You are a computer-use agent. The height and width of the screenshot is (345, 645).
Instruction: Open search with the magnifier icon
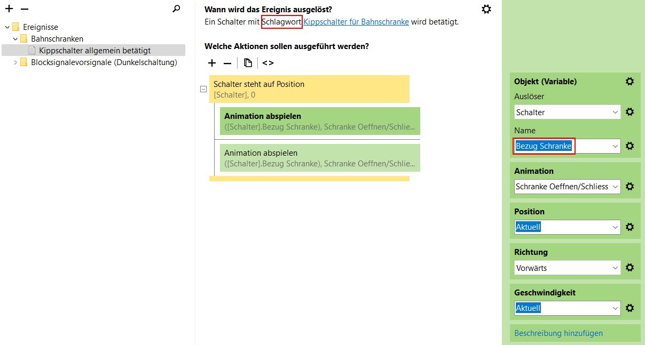point(177,9)
